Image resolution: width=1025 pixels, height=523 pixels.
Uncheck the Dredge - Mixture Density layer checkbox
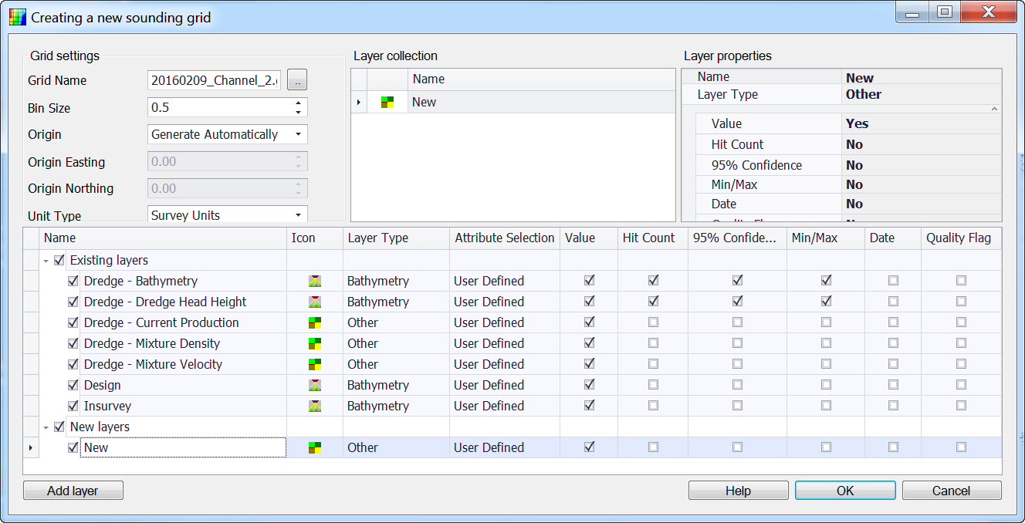(x=73, y=343)
